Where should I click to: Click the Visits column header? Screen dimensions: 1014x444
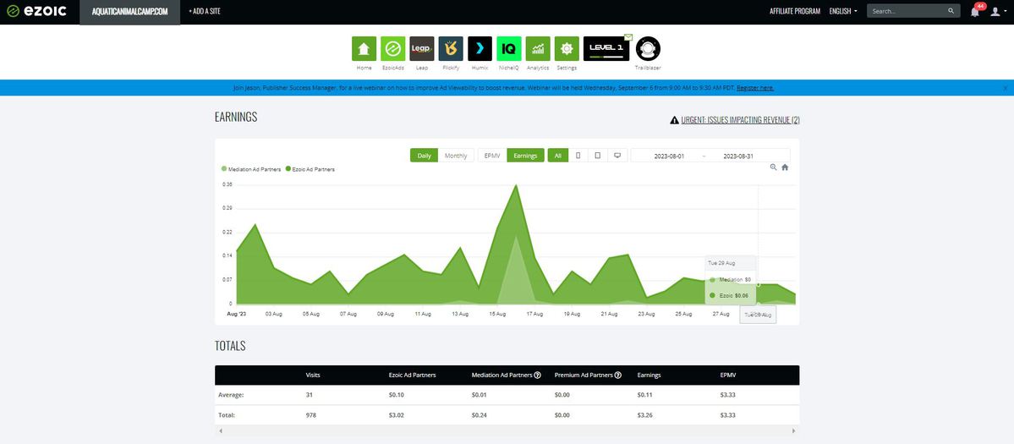(313, 375)
